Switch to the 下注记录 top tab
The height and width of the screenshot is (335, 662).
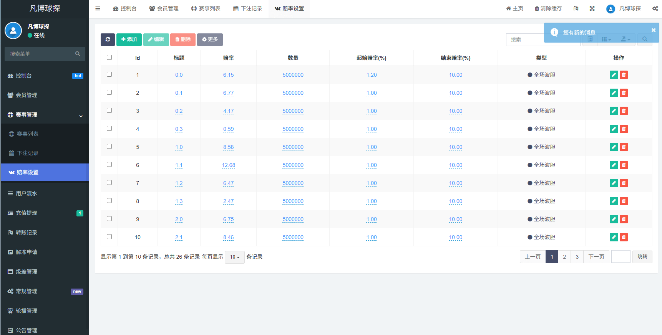click(247, 8)
